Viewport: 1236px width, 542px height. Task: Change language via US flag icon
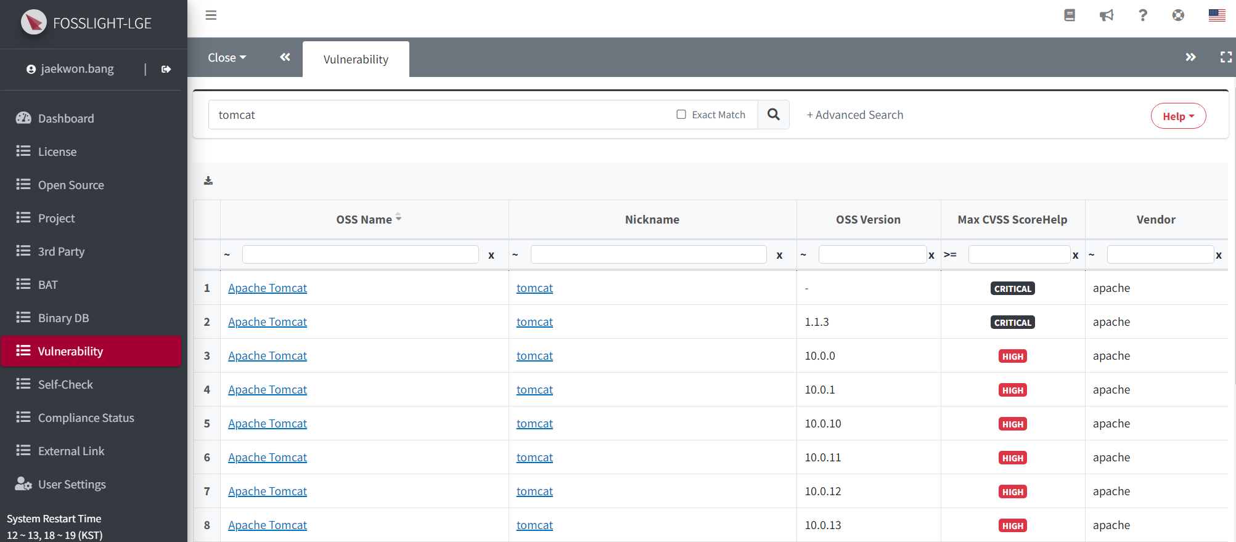(1217, 15)
